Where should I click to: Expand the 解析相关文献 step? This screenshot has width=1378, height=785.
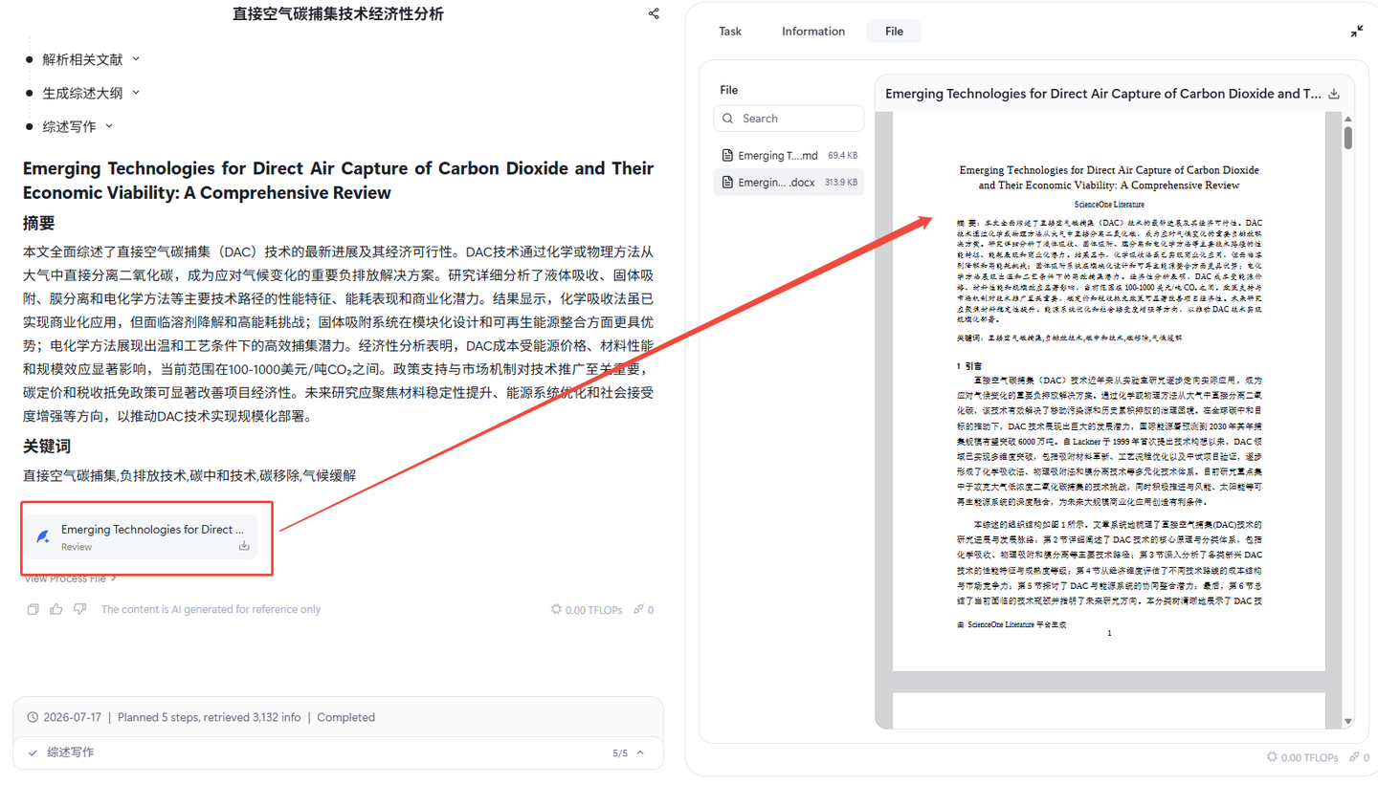(136, 59)
